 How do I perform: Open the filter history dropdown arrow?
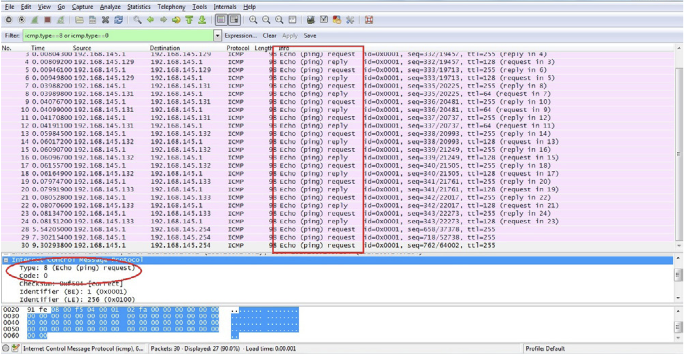pos(217,35)
